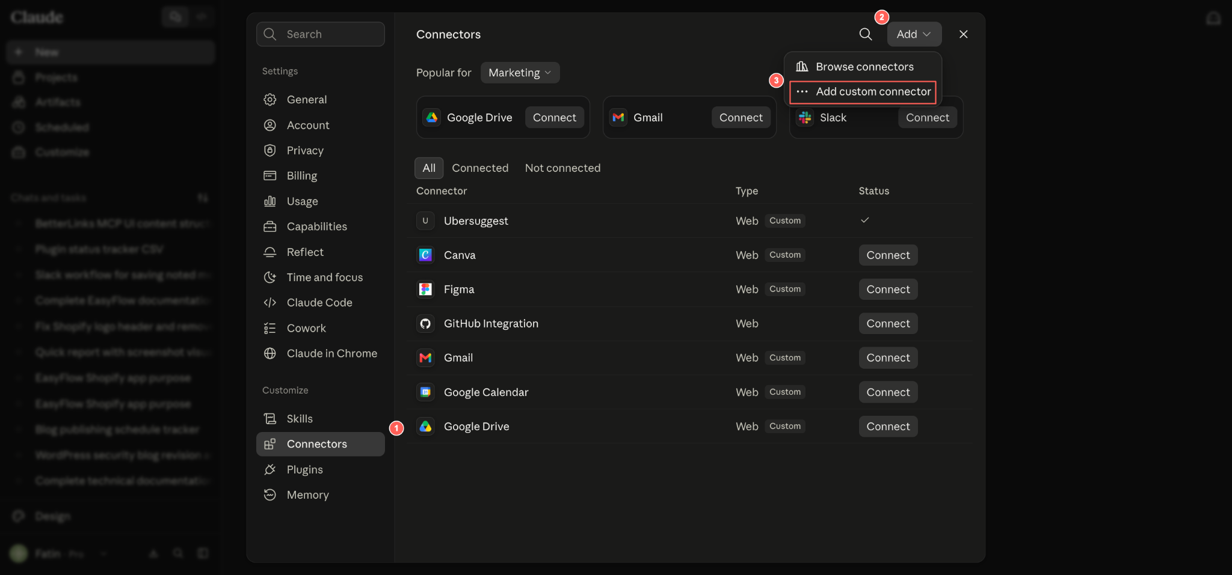Screen dimensions: 1232x575
Task: Connect the Figma connector
Action: (888, 289)
